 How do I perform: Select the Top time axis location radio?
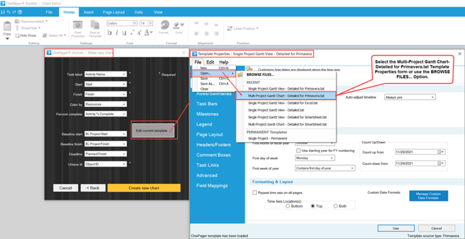[x=313, y=206]
